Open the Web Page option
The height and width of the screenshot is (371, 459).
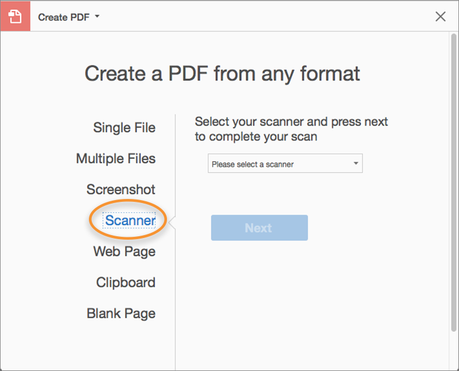coord(124,251)
